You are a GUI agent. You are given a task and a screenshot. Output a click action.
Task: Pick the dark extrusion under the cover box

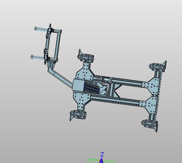92,88
